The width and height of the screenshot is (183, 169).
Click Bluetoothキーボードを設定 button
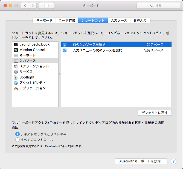141,161
